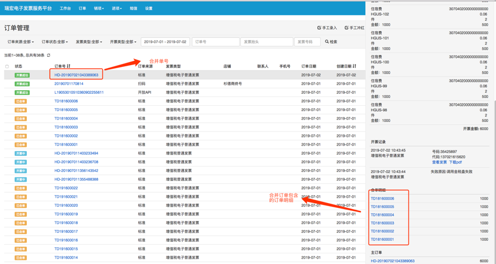Image resolution: width=496 pixels, height=264 pixels.
Task: Click the 开票成功 badge of order 20190701170814
Action: pos(22,84)
